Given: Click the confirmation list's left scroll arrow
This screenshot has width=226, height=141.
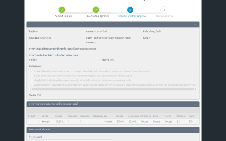Looking at the screenshot, I should click(x=31, y=89).
